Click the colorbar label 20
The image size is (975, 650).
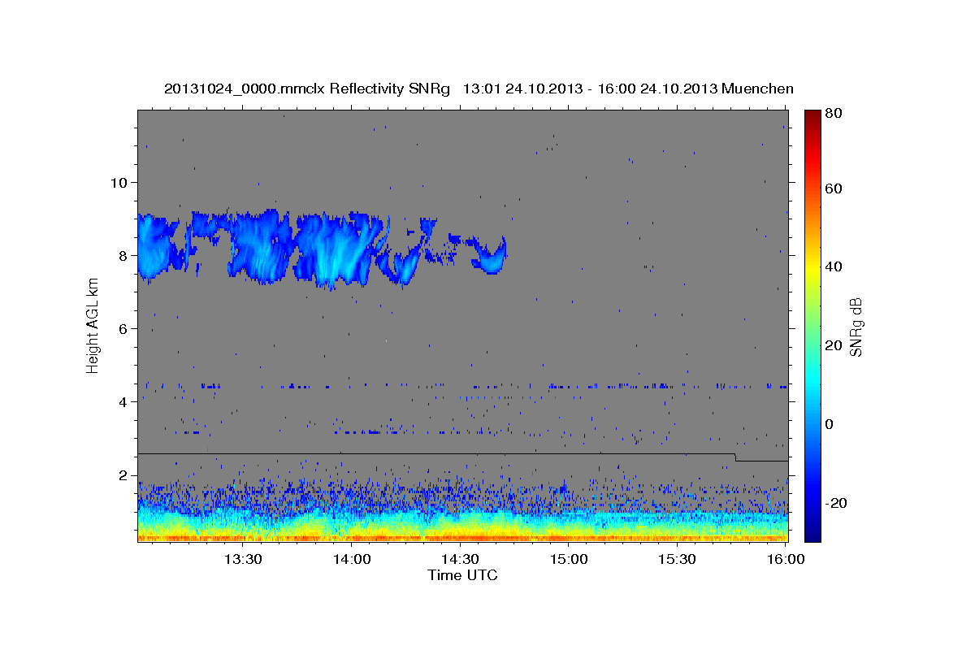(833, 345)
